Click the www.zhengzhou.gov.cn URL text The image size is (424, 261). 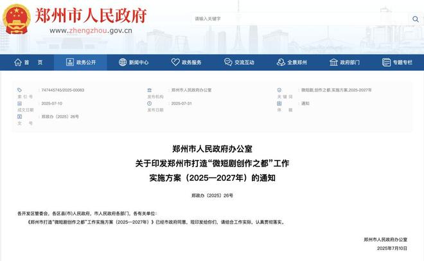[x=91, y=31]
